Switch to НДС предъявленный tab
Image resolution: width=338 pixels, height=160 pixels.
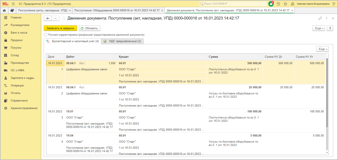click(122, 41)
